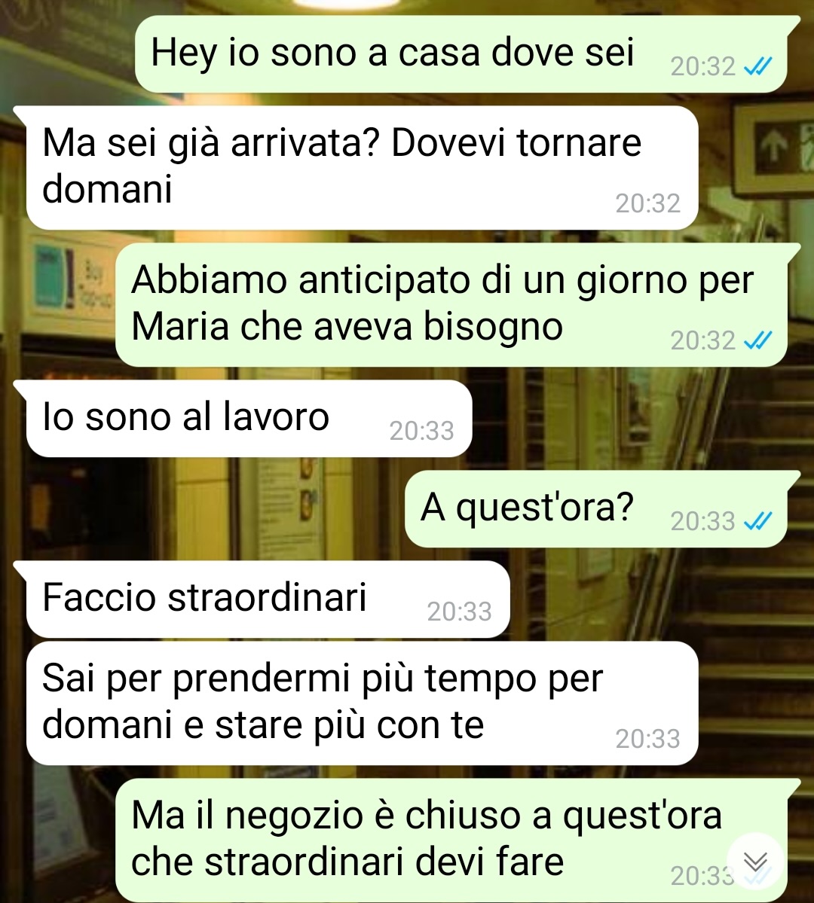Image resolution: width=814 pixels, height=903 pixels.
Task: Tap read receipt ticks beside 'A quest'ora?'
Action: [758, 521]
